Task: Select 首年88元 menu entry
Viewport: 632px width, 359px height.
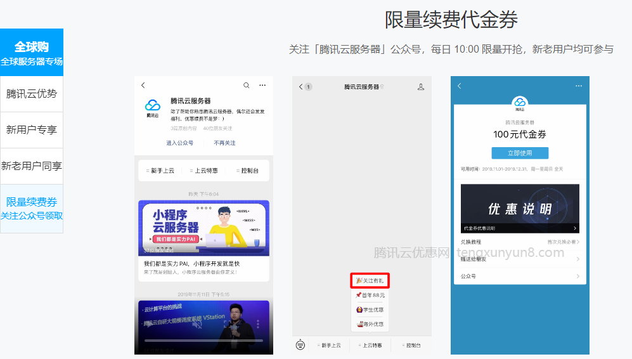Action: [x=370, y=295]
